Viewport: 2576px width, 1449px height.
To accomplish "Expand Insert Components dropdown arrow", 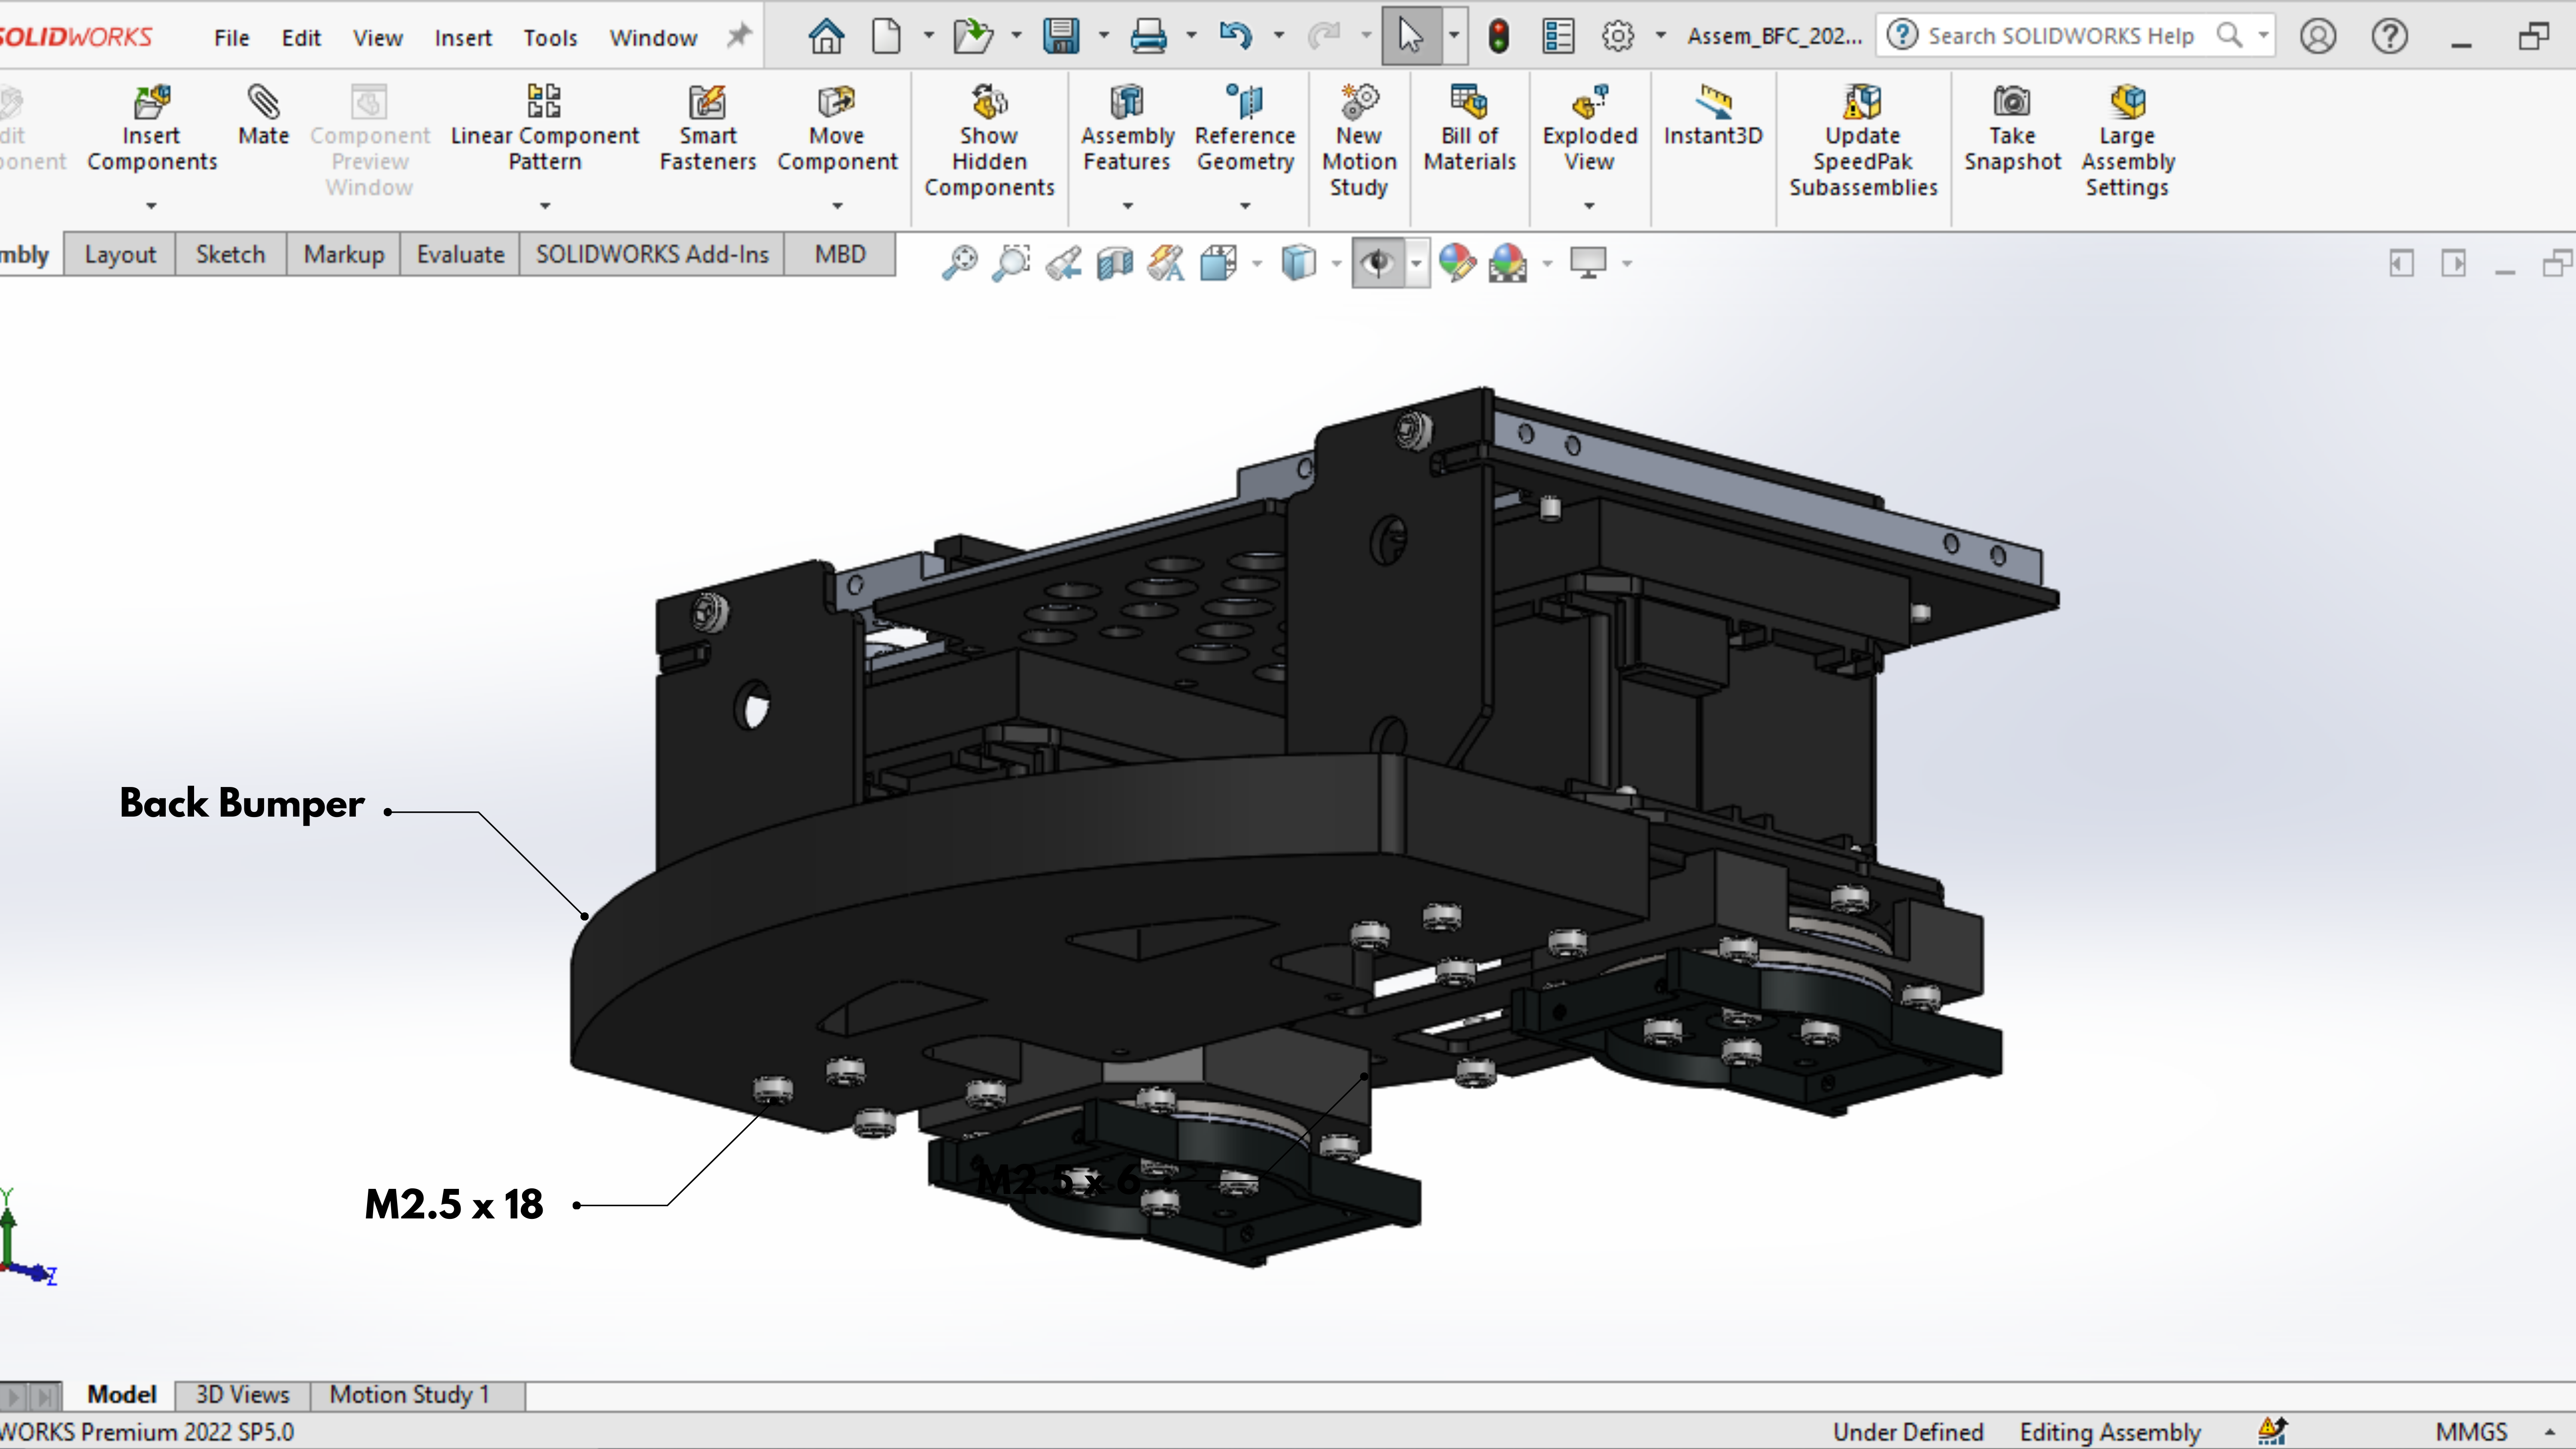I will point(152,206).
